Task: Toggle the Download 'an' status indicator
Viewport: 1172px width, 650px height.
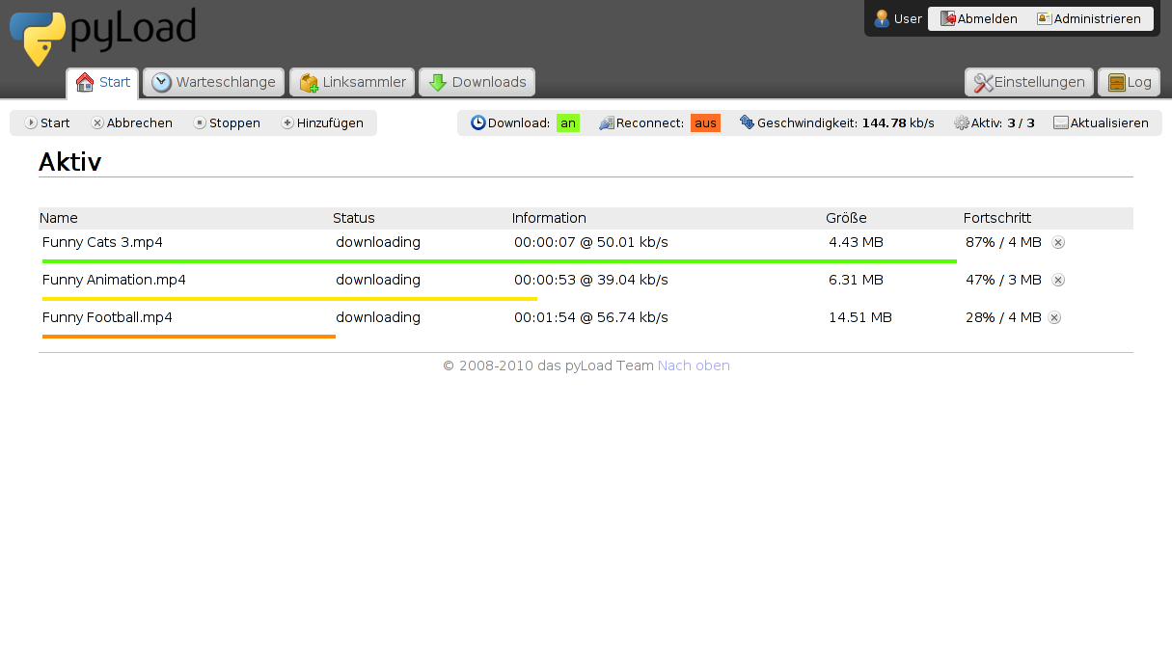Action: (567, 122)
